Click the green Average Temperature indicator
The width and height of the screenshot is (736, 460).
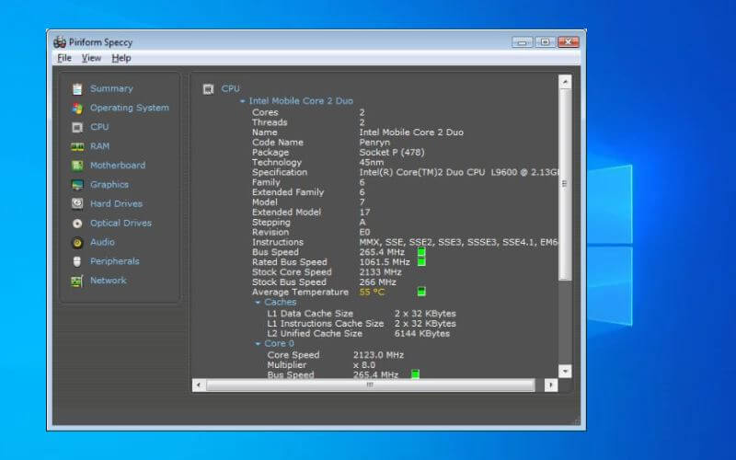click(x=421, y=292)
